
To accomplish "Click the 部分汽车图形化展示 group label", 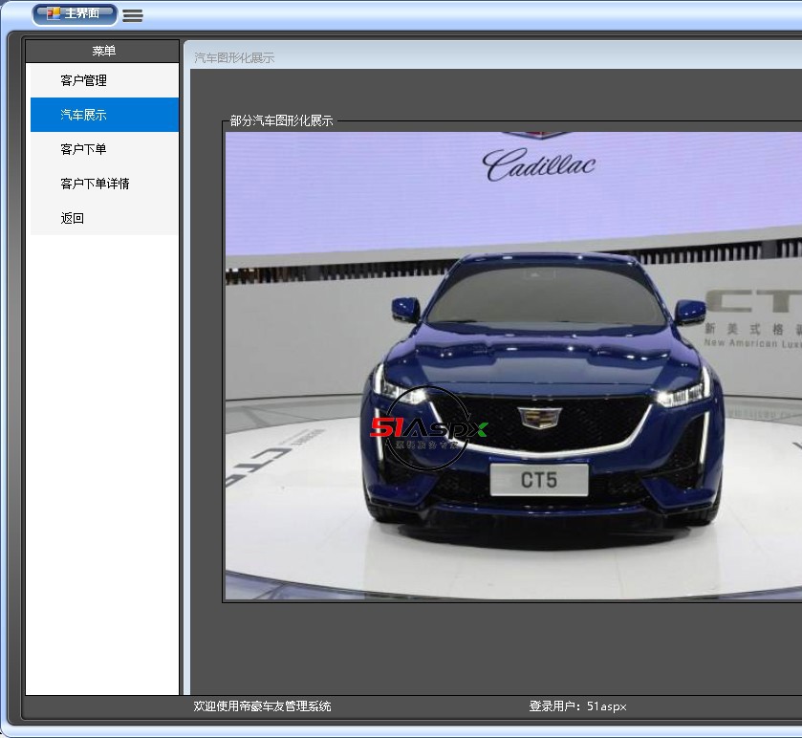I will [x=281, y=121].
